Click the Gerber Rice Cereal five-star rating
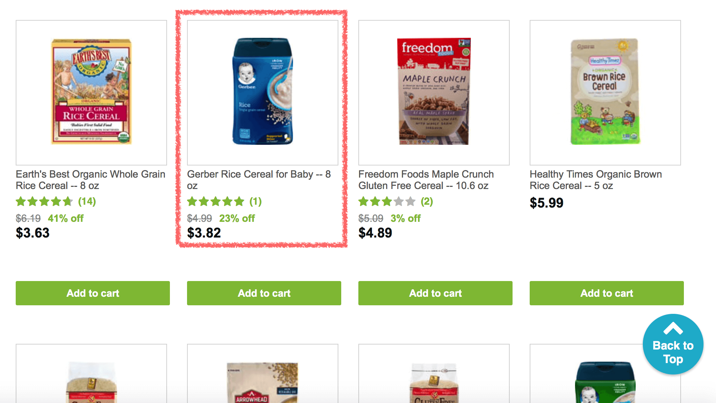Screen dimensions: 716x403 click(216, 201)
